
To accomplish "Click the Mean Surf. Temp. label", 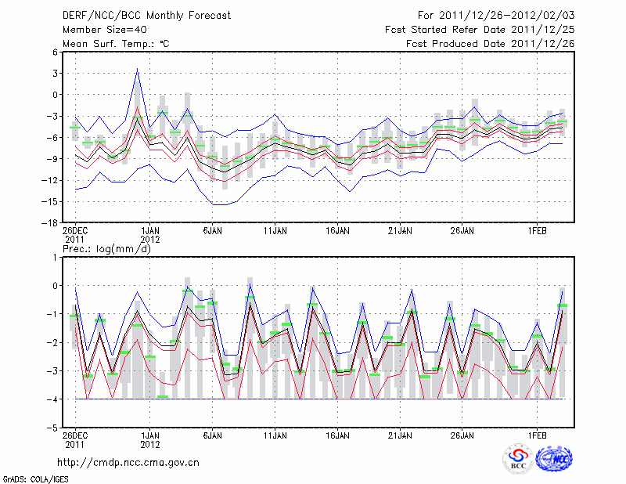I will (116, 44).
